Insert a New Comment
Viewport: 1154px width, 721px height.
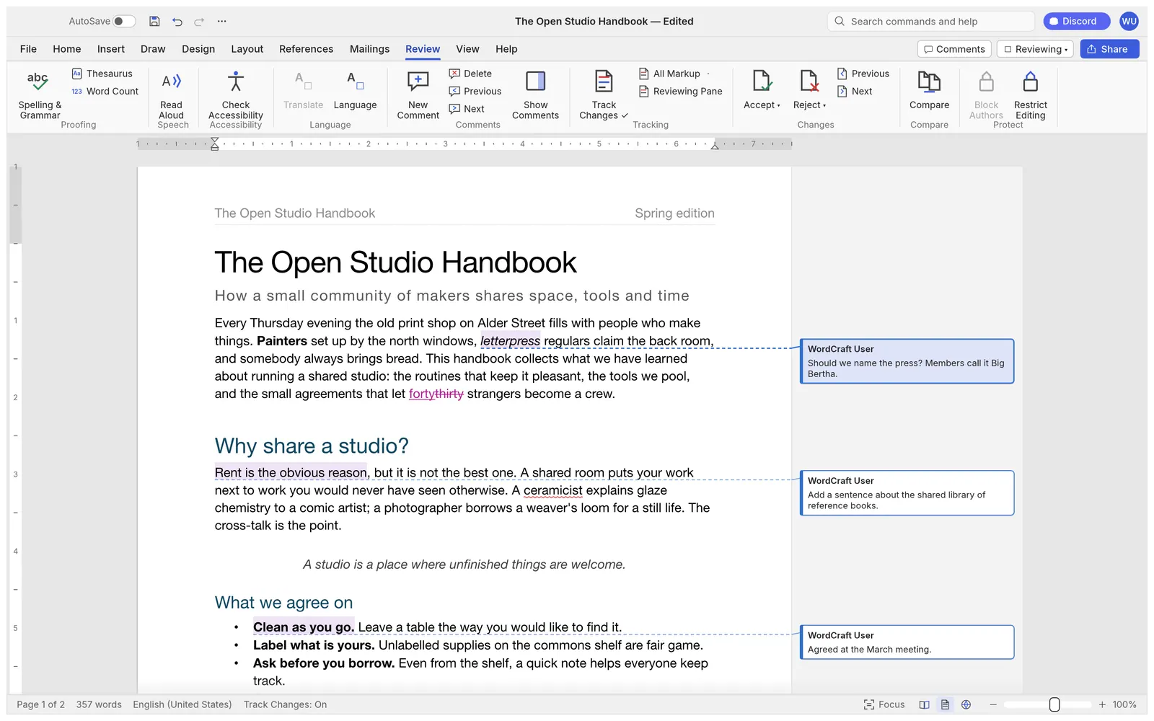[x=418, y=94]
